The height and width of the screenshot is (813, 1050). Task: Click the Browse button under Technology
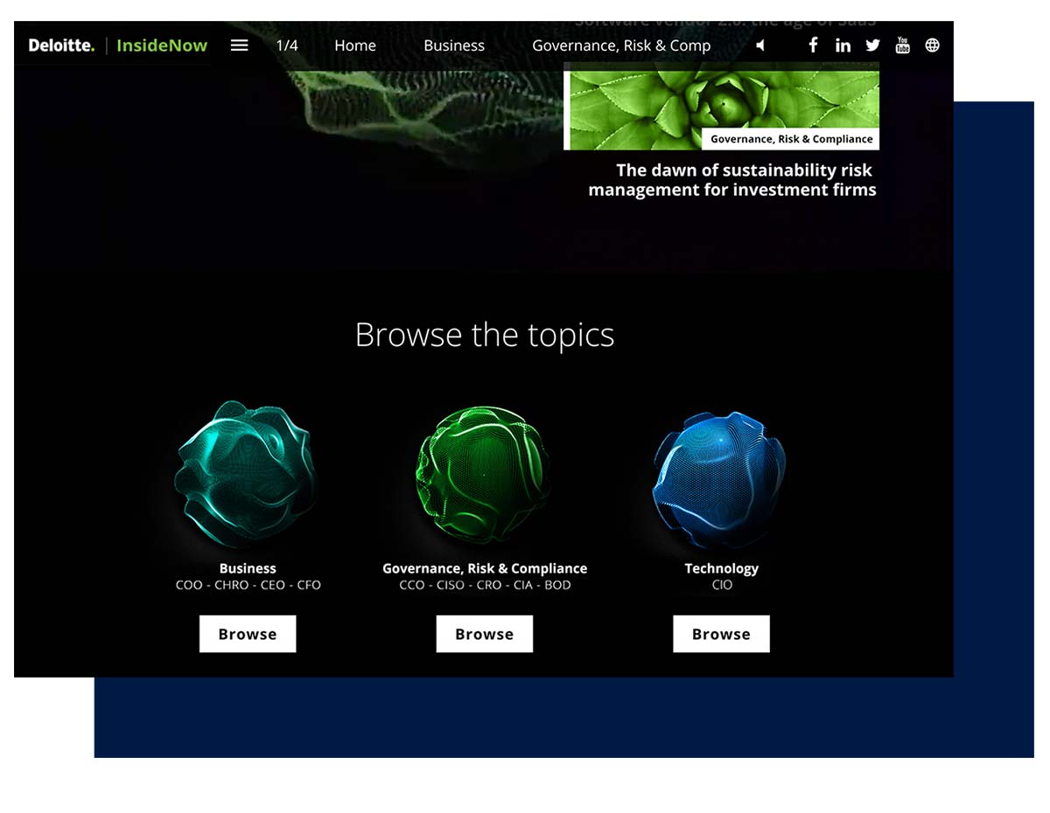pos(721,634)
